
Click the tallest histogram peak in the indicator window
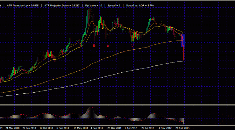[91, 112]
